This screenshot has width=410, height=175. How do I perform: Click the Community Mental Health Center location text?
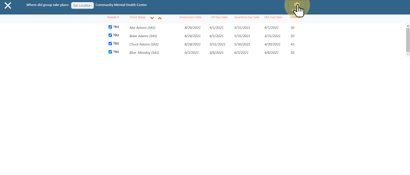point(121,5)
